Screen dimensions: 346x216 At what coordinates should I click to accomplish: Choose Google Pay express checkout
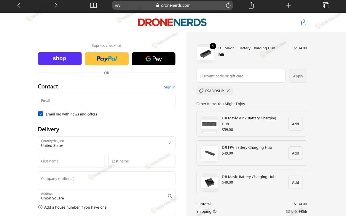(x=153, y=59)
